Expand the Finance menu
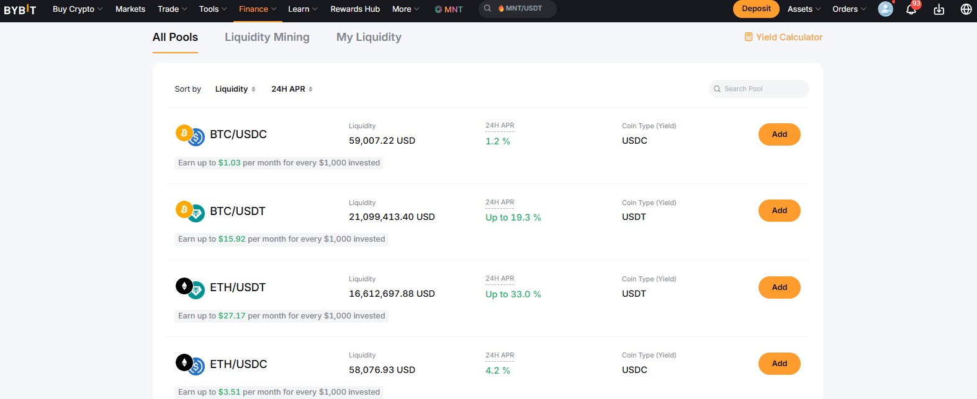This screenshot has width=977, height=399. [258, 9]
